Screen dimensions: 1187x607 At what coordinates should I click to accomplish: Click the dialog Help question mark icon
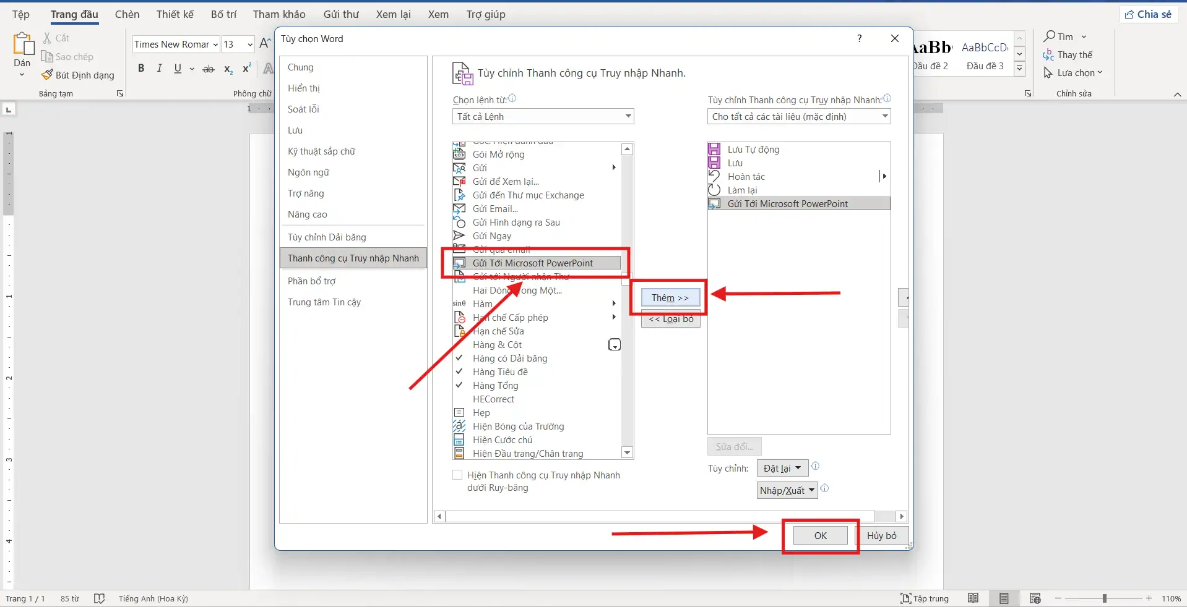(x=859, y=38)
